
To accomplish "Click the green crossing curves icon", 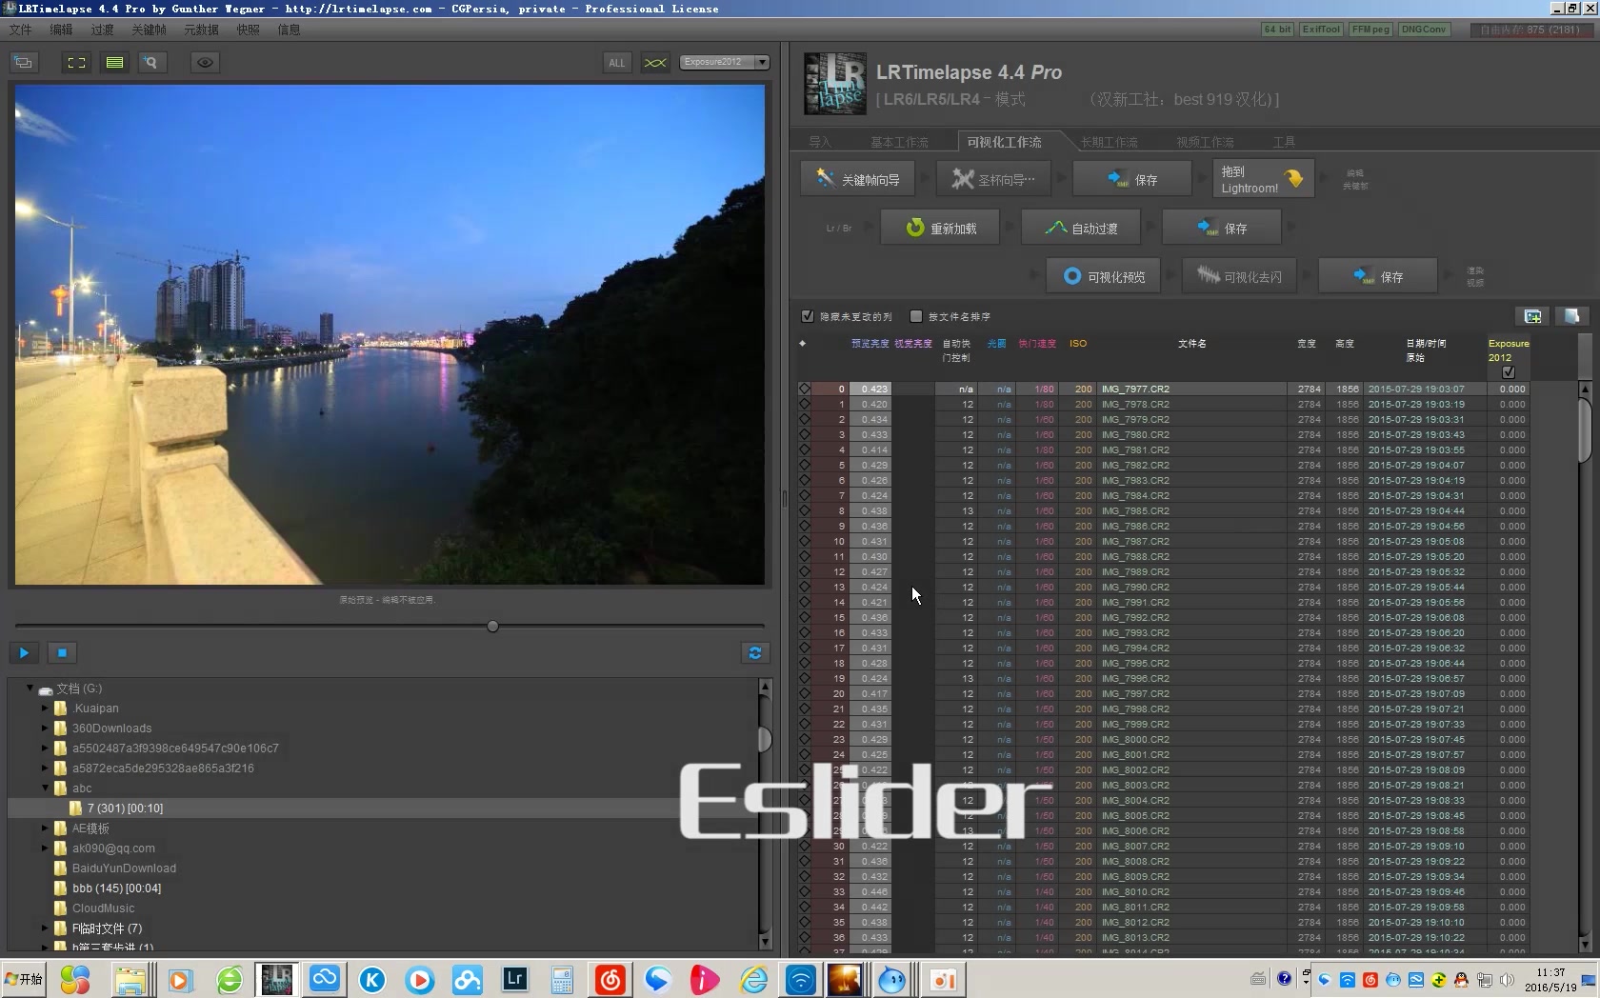I will point(655,63).
